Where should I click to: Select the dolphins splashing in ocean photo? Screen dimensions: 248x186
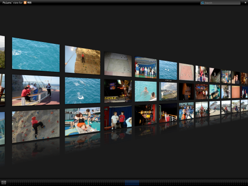click(82, 91)
